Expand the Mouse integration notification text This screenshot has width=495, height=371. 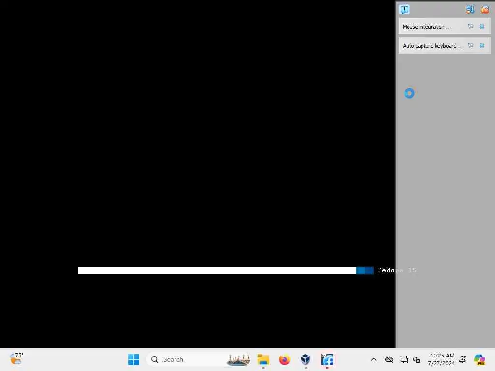coord(427,27)
